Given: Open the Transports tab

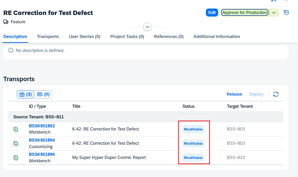Looking at the screenshot, I should [48, 36].
